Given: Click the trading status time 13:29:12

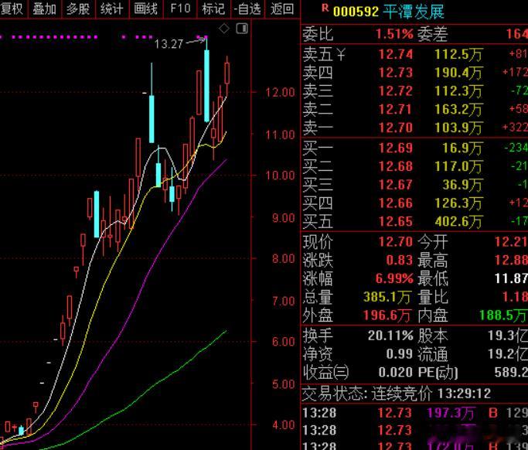Looking at the screenshot, I should (465, 394).
